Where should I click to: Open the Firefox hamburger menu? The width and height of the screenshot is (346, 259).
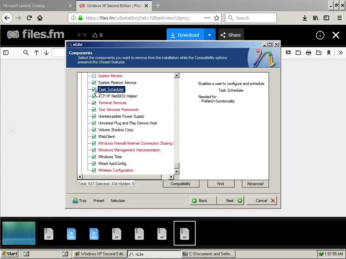tap(340, 18)
